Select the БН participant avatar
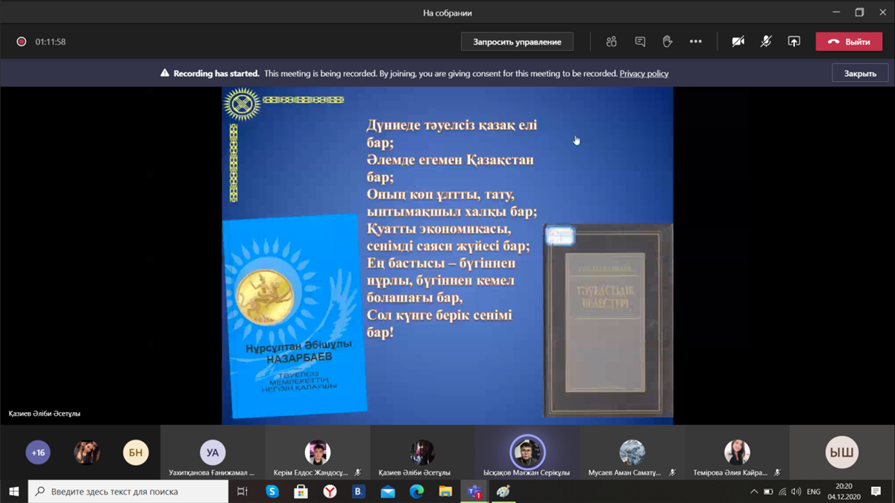Screen dimensions: 895x503 136,452
